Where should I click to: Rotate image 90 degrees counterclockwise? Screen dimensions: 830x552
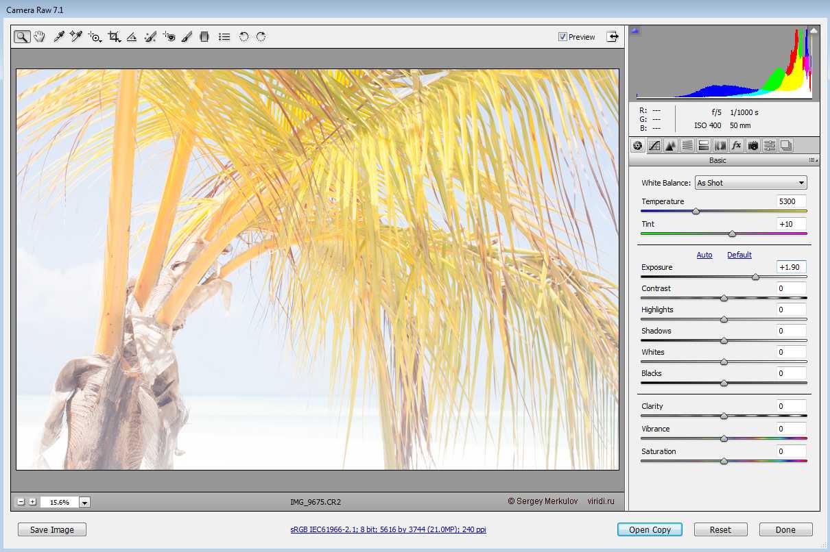click(244, 37)
